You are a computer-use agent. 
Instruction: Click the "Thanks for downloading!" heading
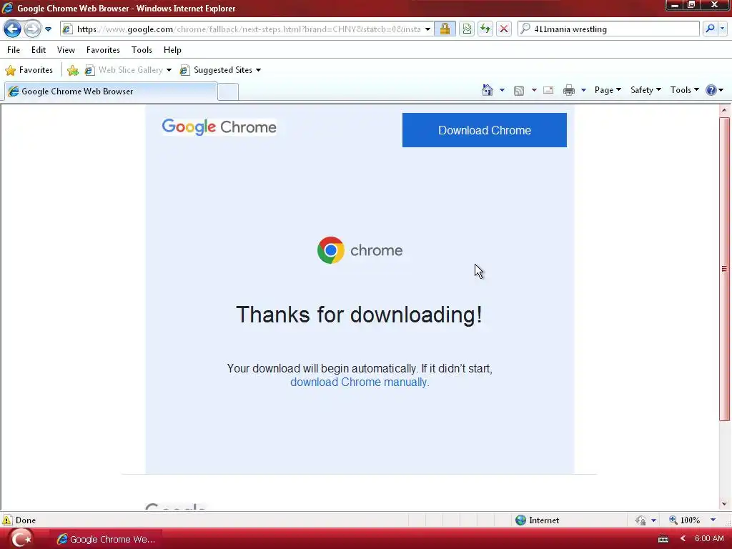pyautogui.click(x=359, y=315)
